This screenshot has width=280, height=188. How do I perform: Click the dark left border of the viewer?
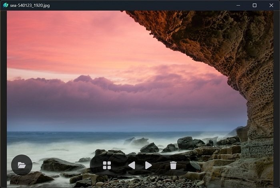pos(3,100)
